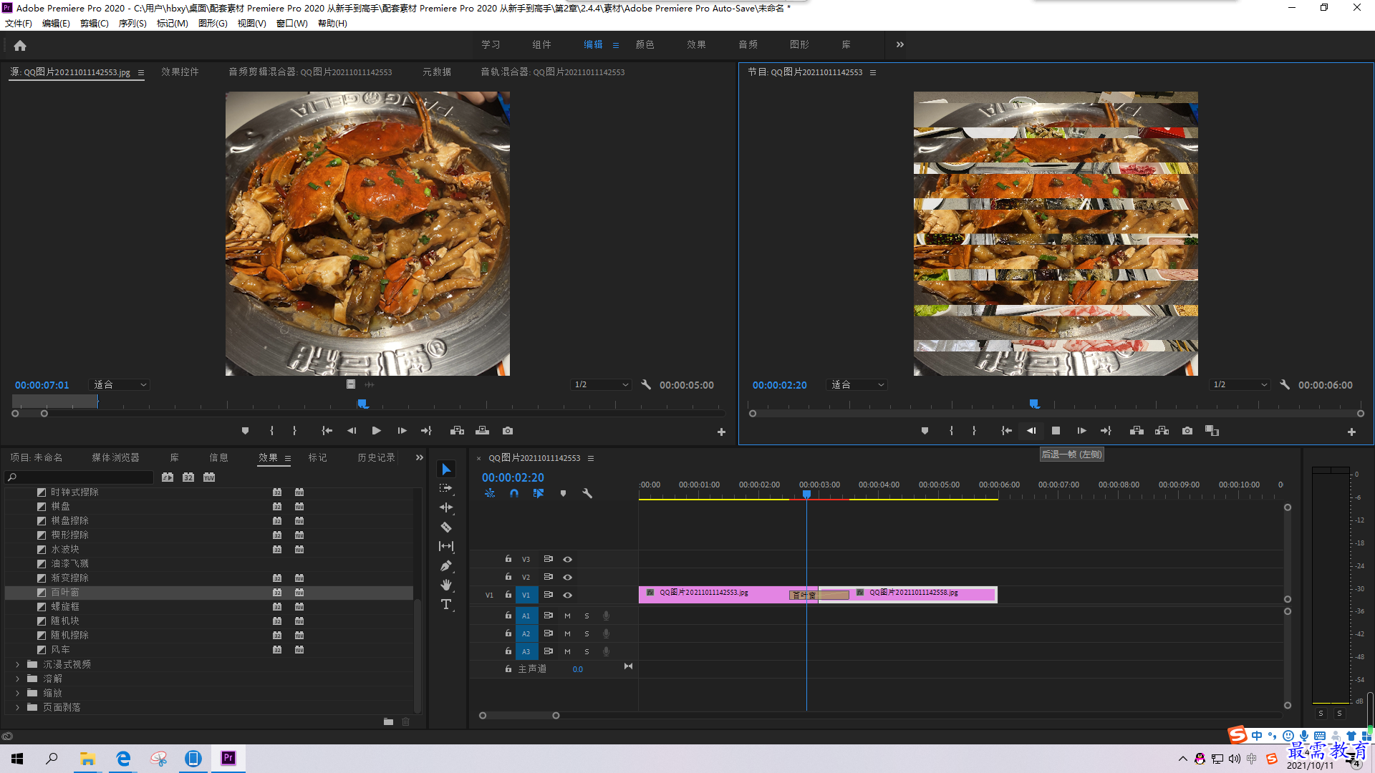Play the source monitor clip
Viewport: 1375px width, 773px height.
tap(377, 431)
